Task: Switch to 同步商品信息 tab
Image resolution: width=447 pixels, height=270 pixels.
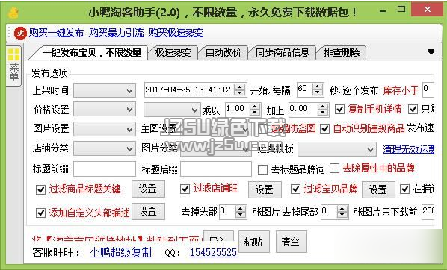Action: point(283,53)
